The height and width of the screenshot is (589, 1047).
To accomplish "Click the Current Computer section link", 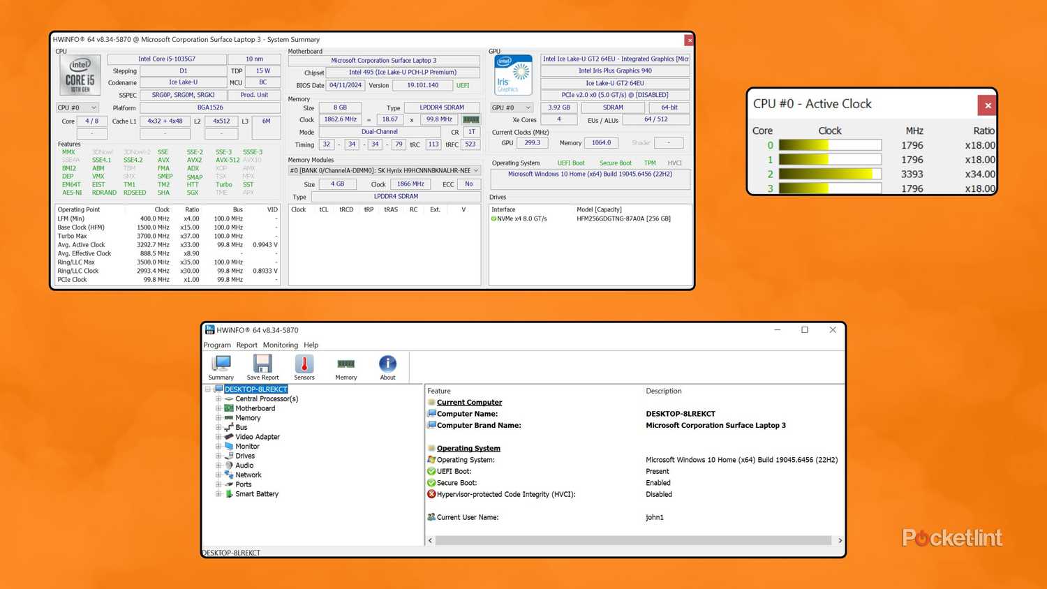I will [469, 402].
